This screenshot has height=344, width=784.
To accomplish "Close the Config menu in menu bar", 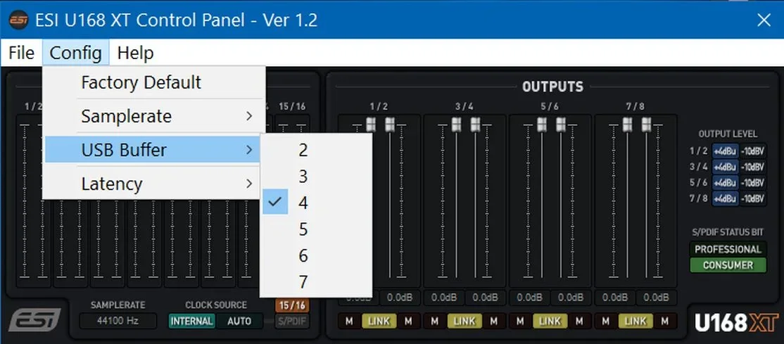I will click(75, 53).
